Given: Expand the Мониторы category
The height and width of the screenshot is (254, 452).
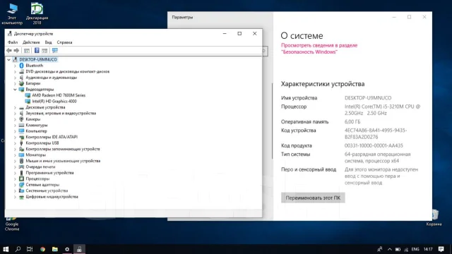Looking at the screenshot, I should (x=15, y=155).
